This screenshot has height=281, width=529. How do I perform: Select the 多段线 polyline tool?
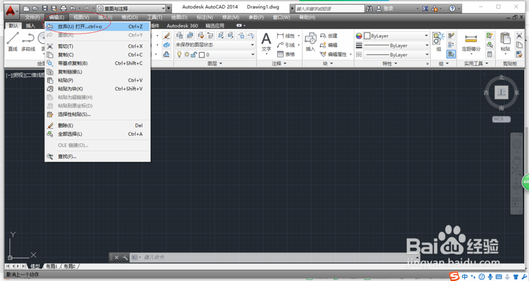[29, 42]
